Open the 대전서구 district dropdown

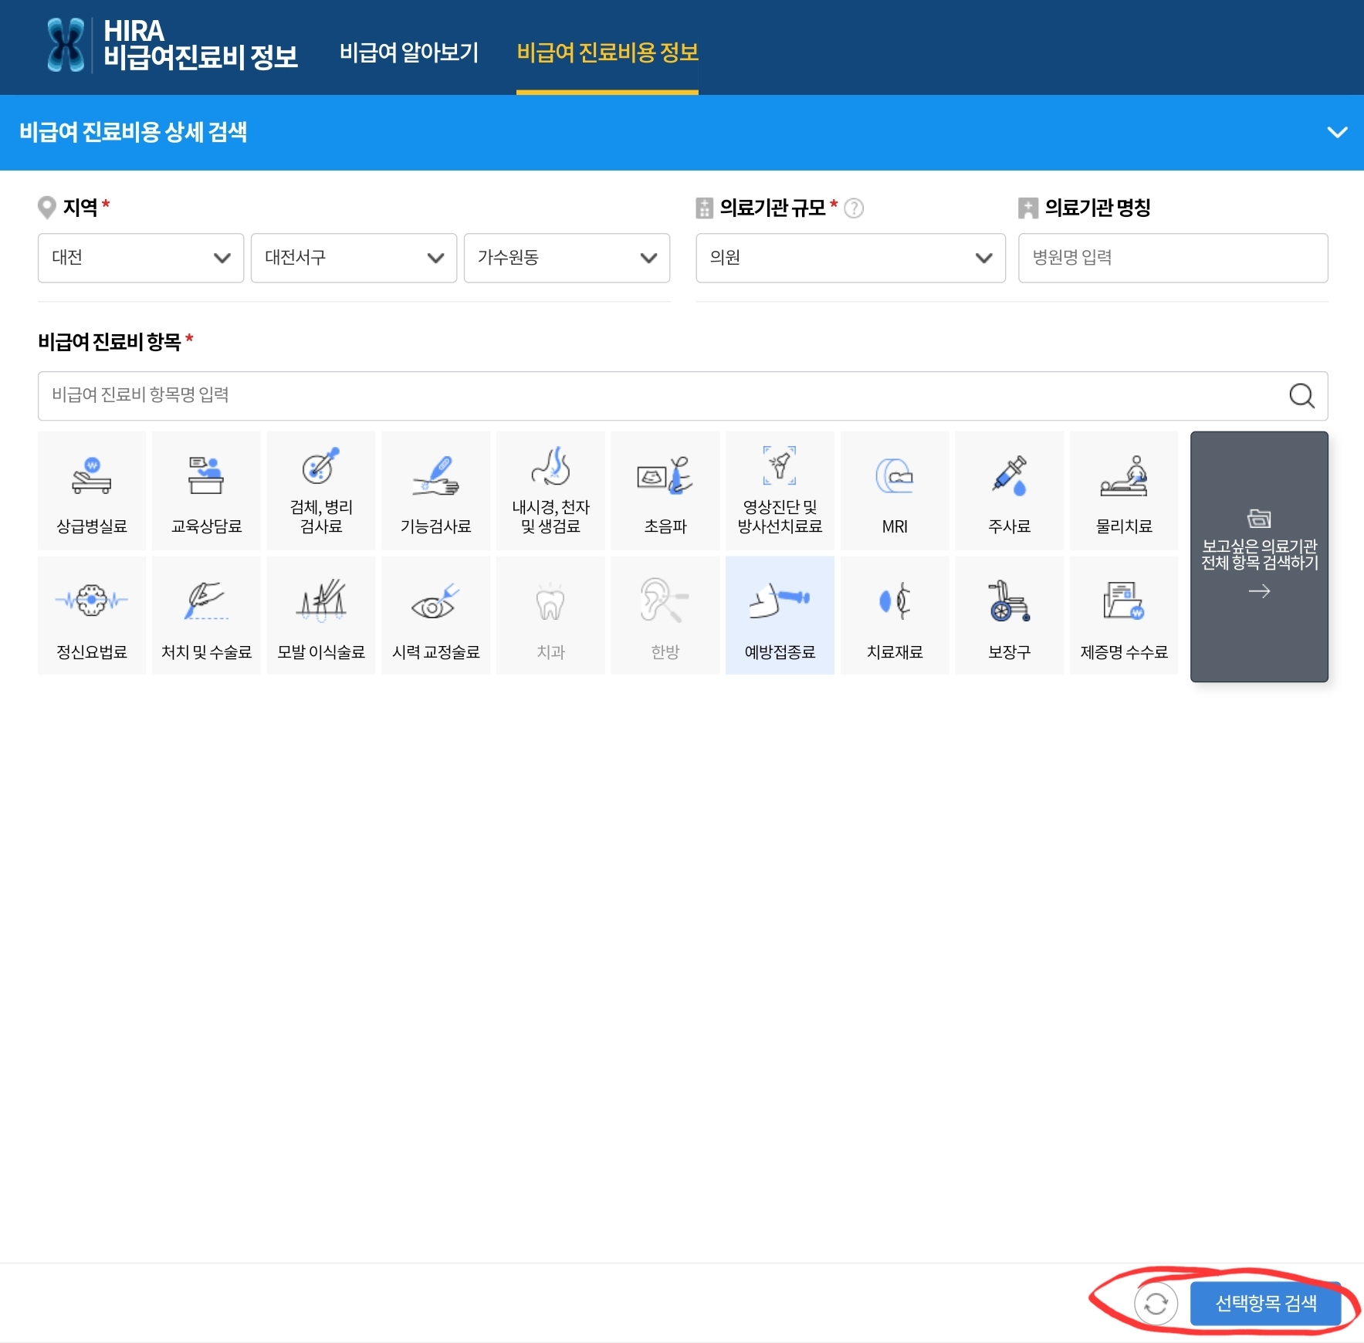pos(354,258)
